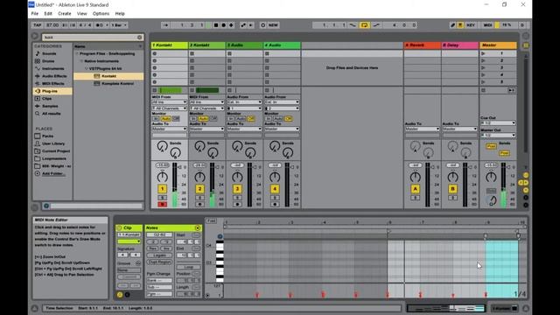Click the Fold button in note editor

(x=211, y=221)
